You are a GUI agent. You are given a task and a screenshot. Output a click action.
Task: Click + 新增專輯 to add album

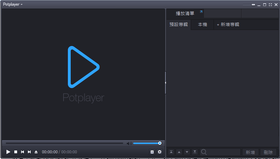[228, 25]
